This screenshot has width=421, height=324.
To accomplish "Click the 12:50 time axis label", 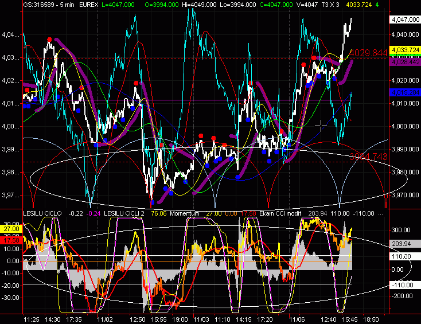I will [138, 320].
